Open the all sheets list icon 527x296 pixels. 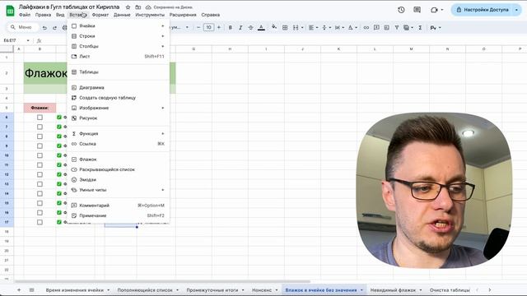pyautogui.click(x=31, y=289)
